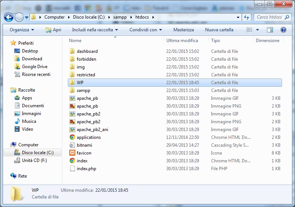Select Desktop in the navigation pane

[x=26, y=51]
